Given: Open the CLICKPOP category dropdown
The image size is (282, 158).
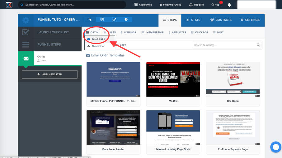Looking at the screenshot, I should (200, 32).
